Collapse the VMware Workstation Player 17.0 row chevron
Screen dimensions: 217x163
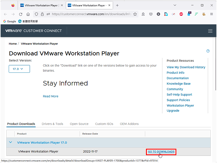pos(10,142)
